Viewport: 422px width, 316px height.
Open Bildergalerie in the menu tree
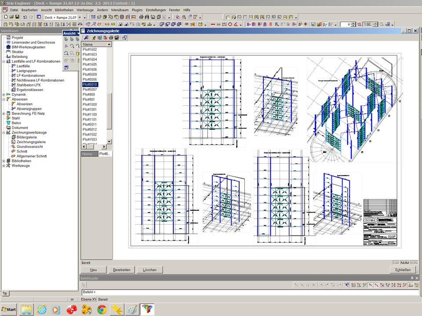click(x=26, y=137)
